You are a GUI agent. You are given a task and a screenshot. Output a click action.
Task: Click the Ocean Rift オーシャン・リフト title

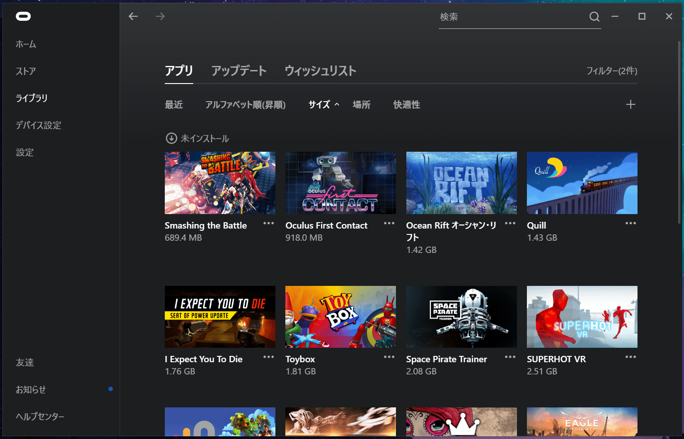(451, 231)
